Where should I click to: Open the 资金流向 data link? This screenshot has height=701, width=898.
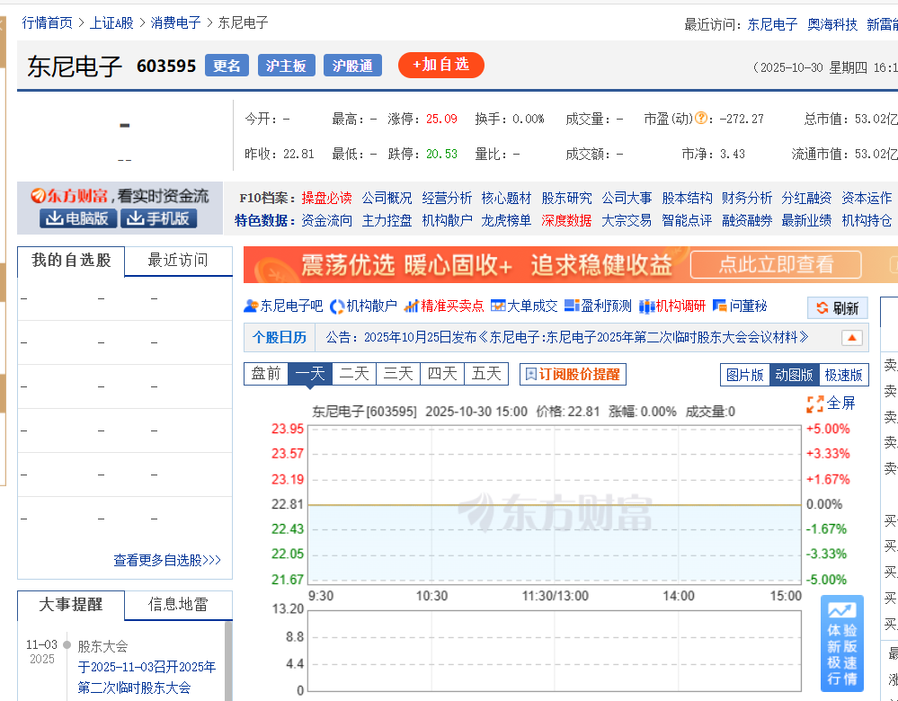[x=327, y=220]
